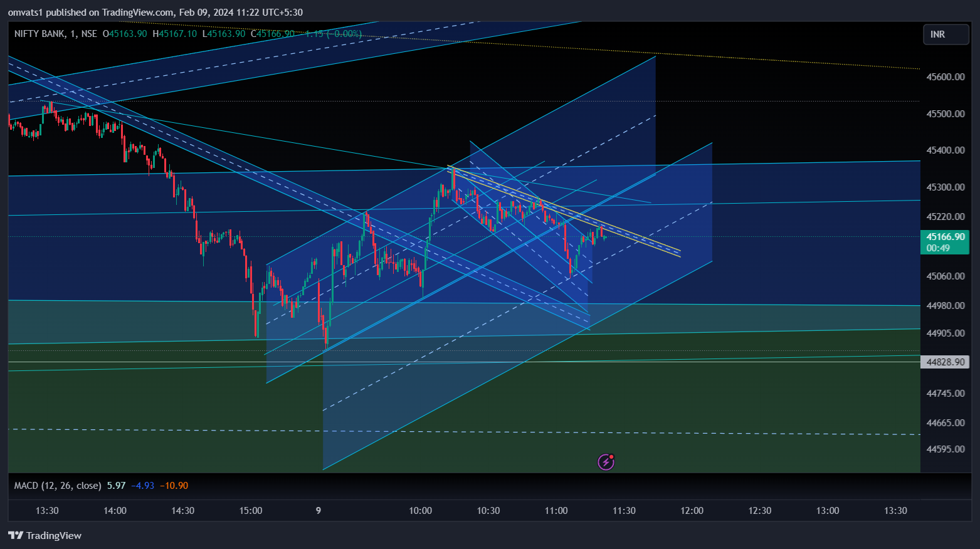Click the 14:00 time axis label
This screenshot has width=980, height=549.
point(115,511)
